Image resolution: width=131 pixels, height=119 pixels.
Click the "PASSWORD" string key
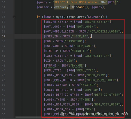pos(74,41)
